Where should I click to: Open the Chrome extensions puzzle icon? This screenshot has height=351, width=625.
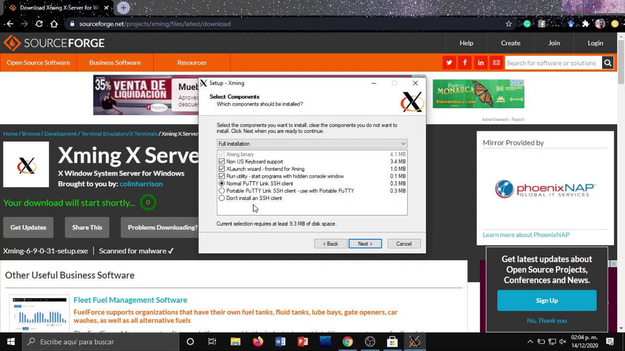[585, 23]
